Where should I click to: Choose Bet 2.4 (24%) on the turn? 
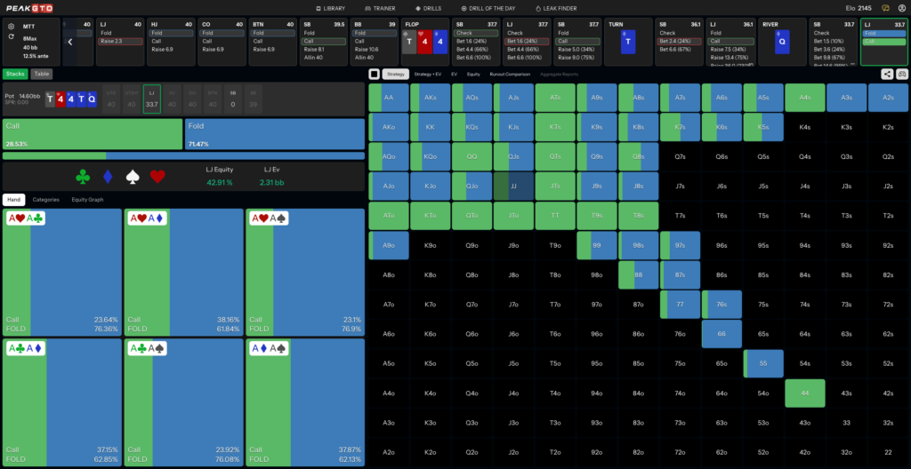[679, 42]
